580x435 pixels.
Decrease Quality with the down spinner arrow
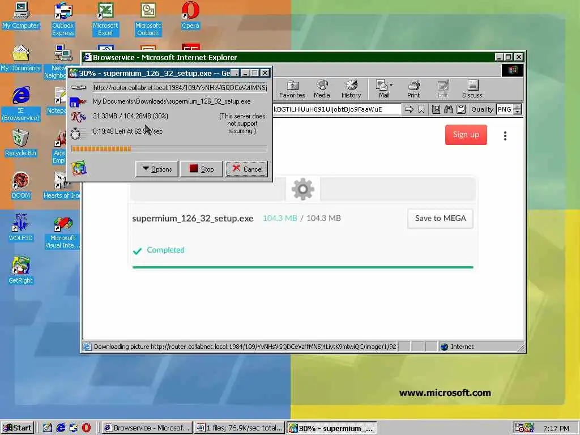coord(518,112)
